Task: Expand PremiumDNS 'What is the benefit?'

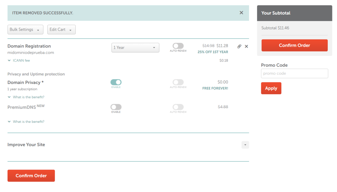Action: coord(28,122)
